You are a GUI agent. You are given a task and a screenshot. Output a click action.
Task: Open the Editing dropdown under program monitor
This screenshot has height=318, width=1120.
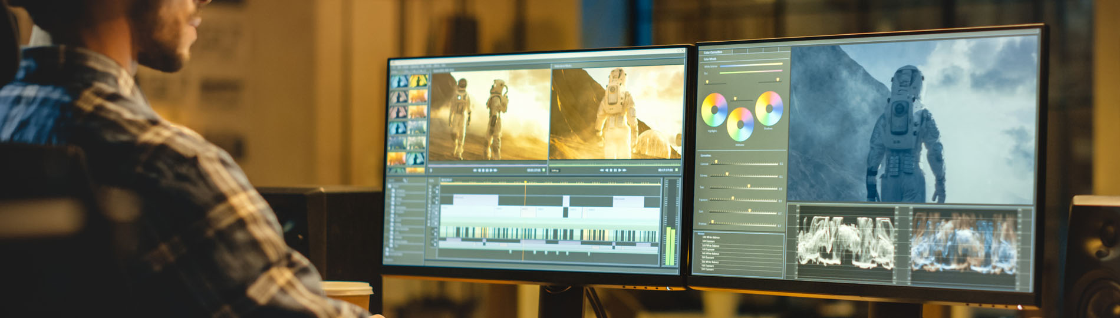pyautogui.click(x=555, y=170)
